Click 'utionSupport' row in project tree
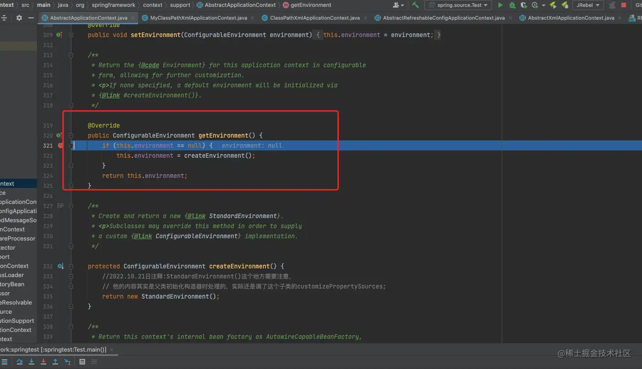This screenshot has height=369, width=642. 18,321
